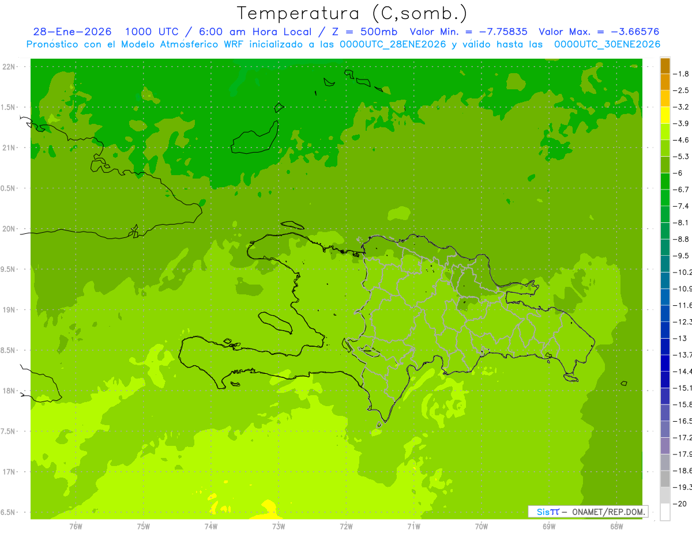692x534 pixels.
Task: Click the lime swatch between -3.9 and -4.6
Action: click(x=665, y=132)
